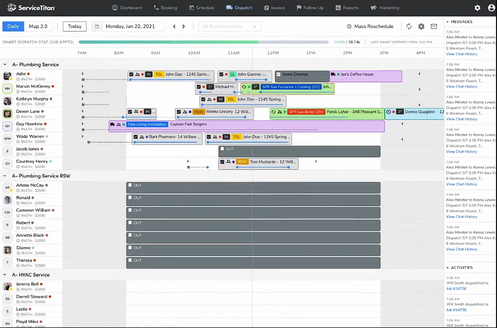
Task: Open the Follow Up menu
Action: [310, 7]
